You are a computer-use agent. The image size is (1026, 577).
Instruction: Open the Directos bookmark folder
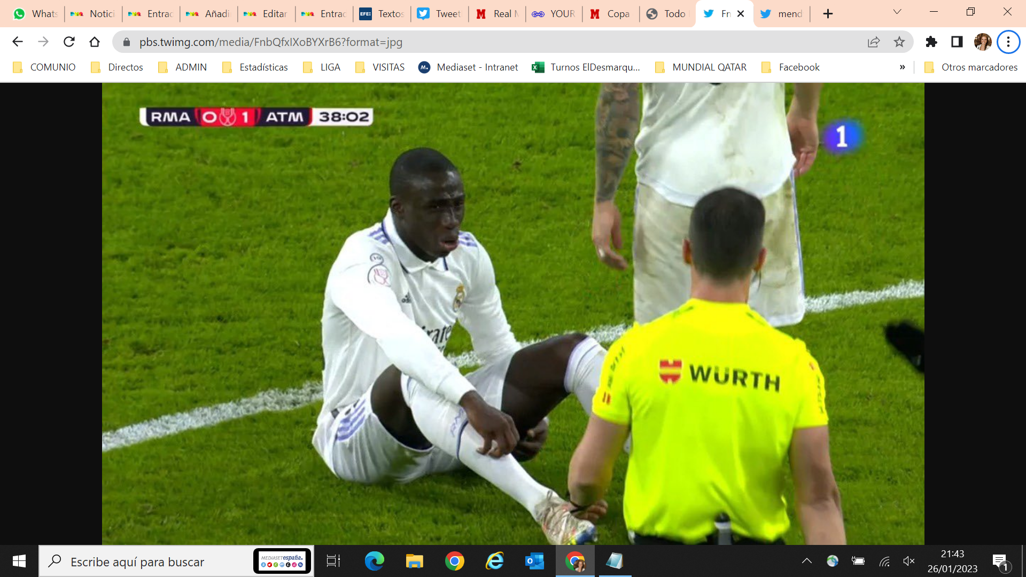click(x=118, y=67)
